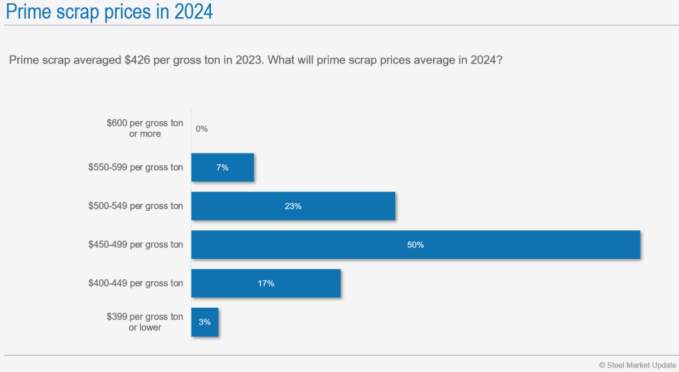Click the "$500-549 per gross ton" axis label
The image size is (679, 372).
[135, 206]
